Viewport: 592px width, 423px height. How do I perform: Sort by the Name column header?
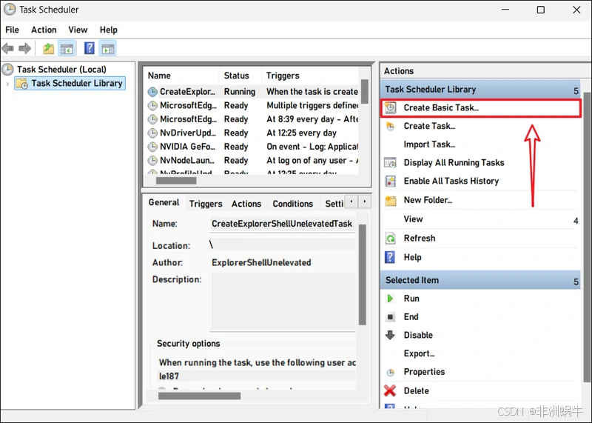(181, 76)
